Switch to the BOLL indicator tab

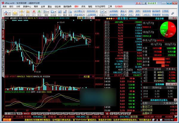[x=46, y=113]
